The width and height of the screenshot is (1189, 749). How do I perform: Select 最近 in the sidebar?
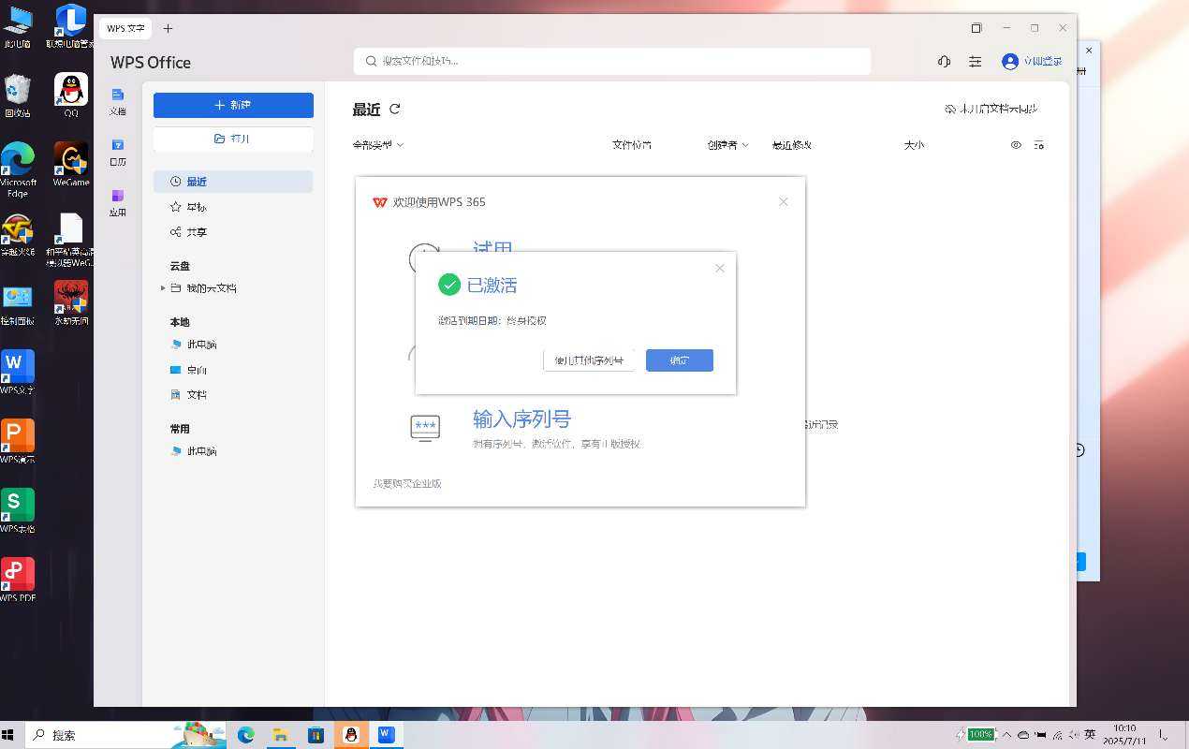click(x=233, y=182)
